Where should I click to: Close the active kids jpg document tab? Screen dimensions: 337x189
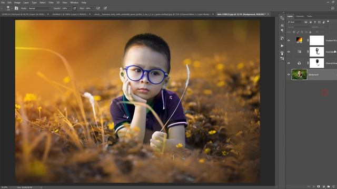(x=268, y=14)
